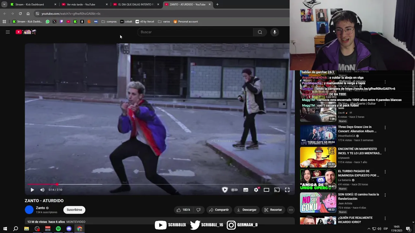Open options for SON GOKÚ video
The image size is (415, 233).
[x=385, y=195]
